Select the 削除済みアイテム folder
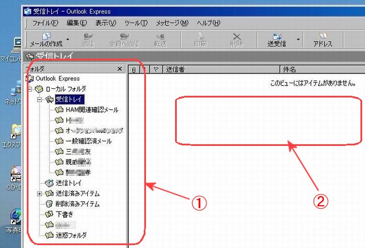 (78, 204)
